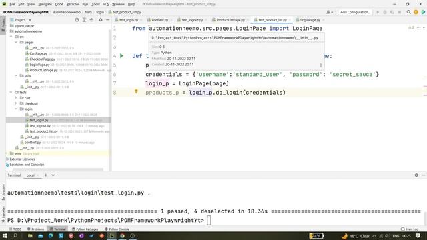Image resolution: width=427 pixels, height=240 pixels.
Task: Click the Run toolbar icon
Action: click(x=378, y=12)
